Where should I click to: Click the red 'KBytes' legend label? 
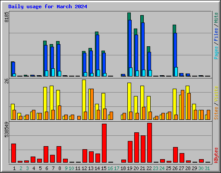216,155
